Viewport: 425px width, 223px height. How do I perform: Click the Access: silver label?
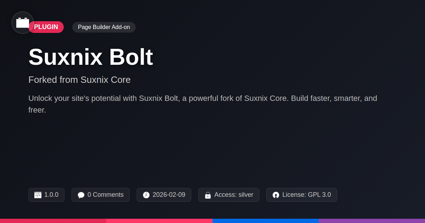pyautogui.click(x=234, y=195)
